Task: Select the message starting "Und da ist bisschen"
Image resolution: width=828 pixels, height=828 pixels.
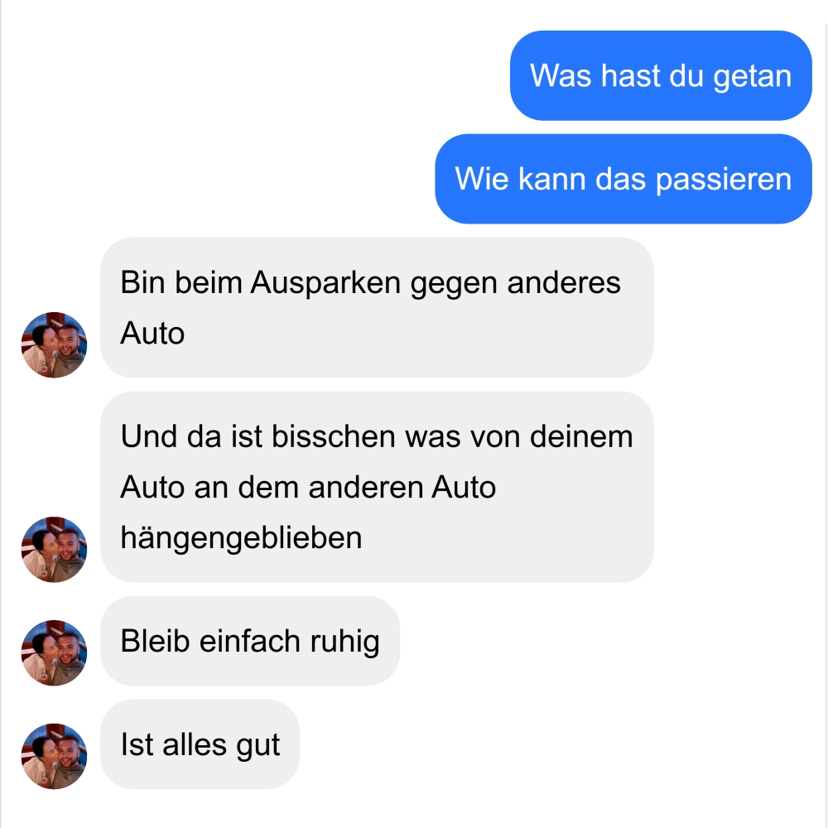Action: pyautogui.click(x=377, y=487)
